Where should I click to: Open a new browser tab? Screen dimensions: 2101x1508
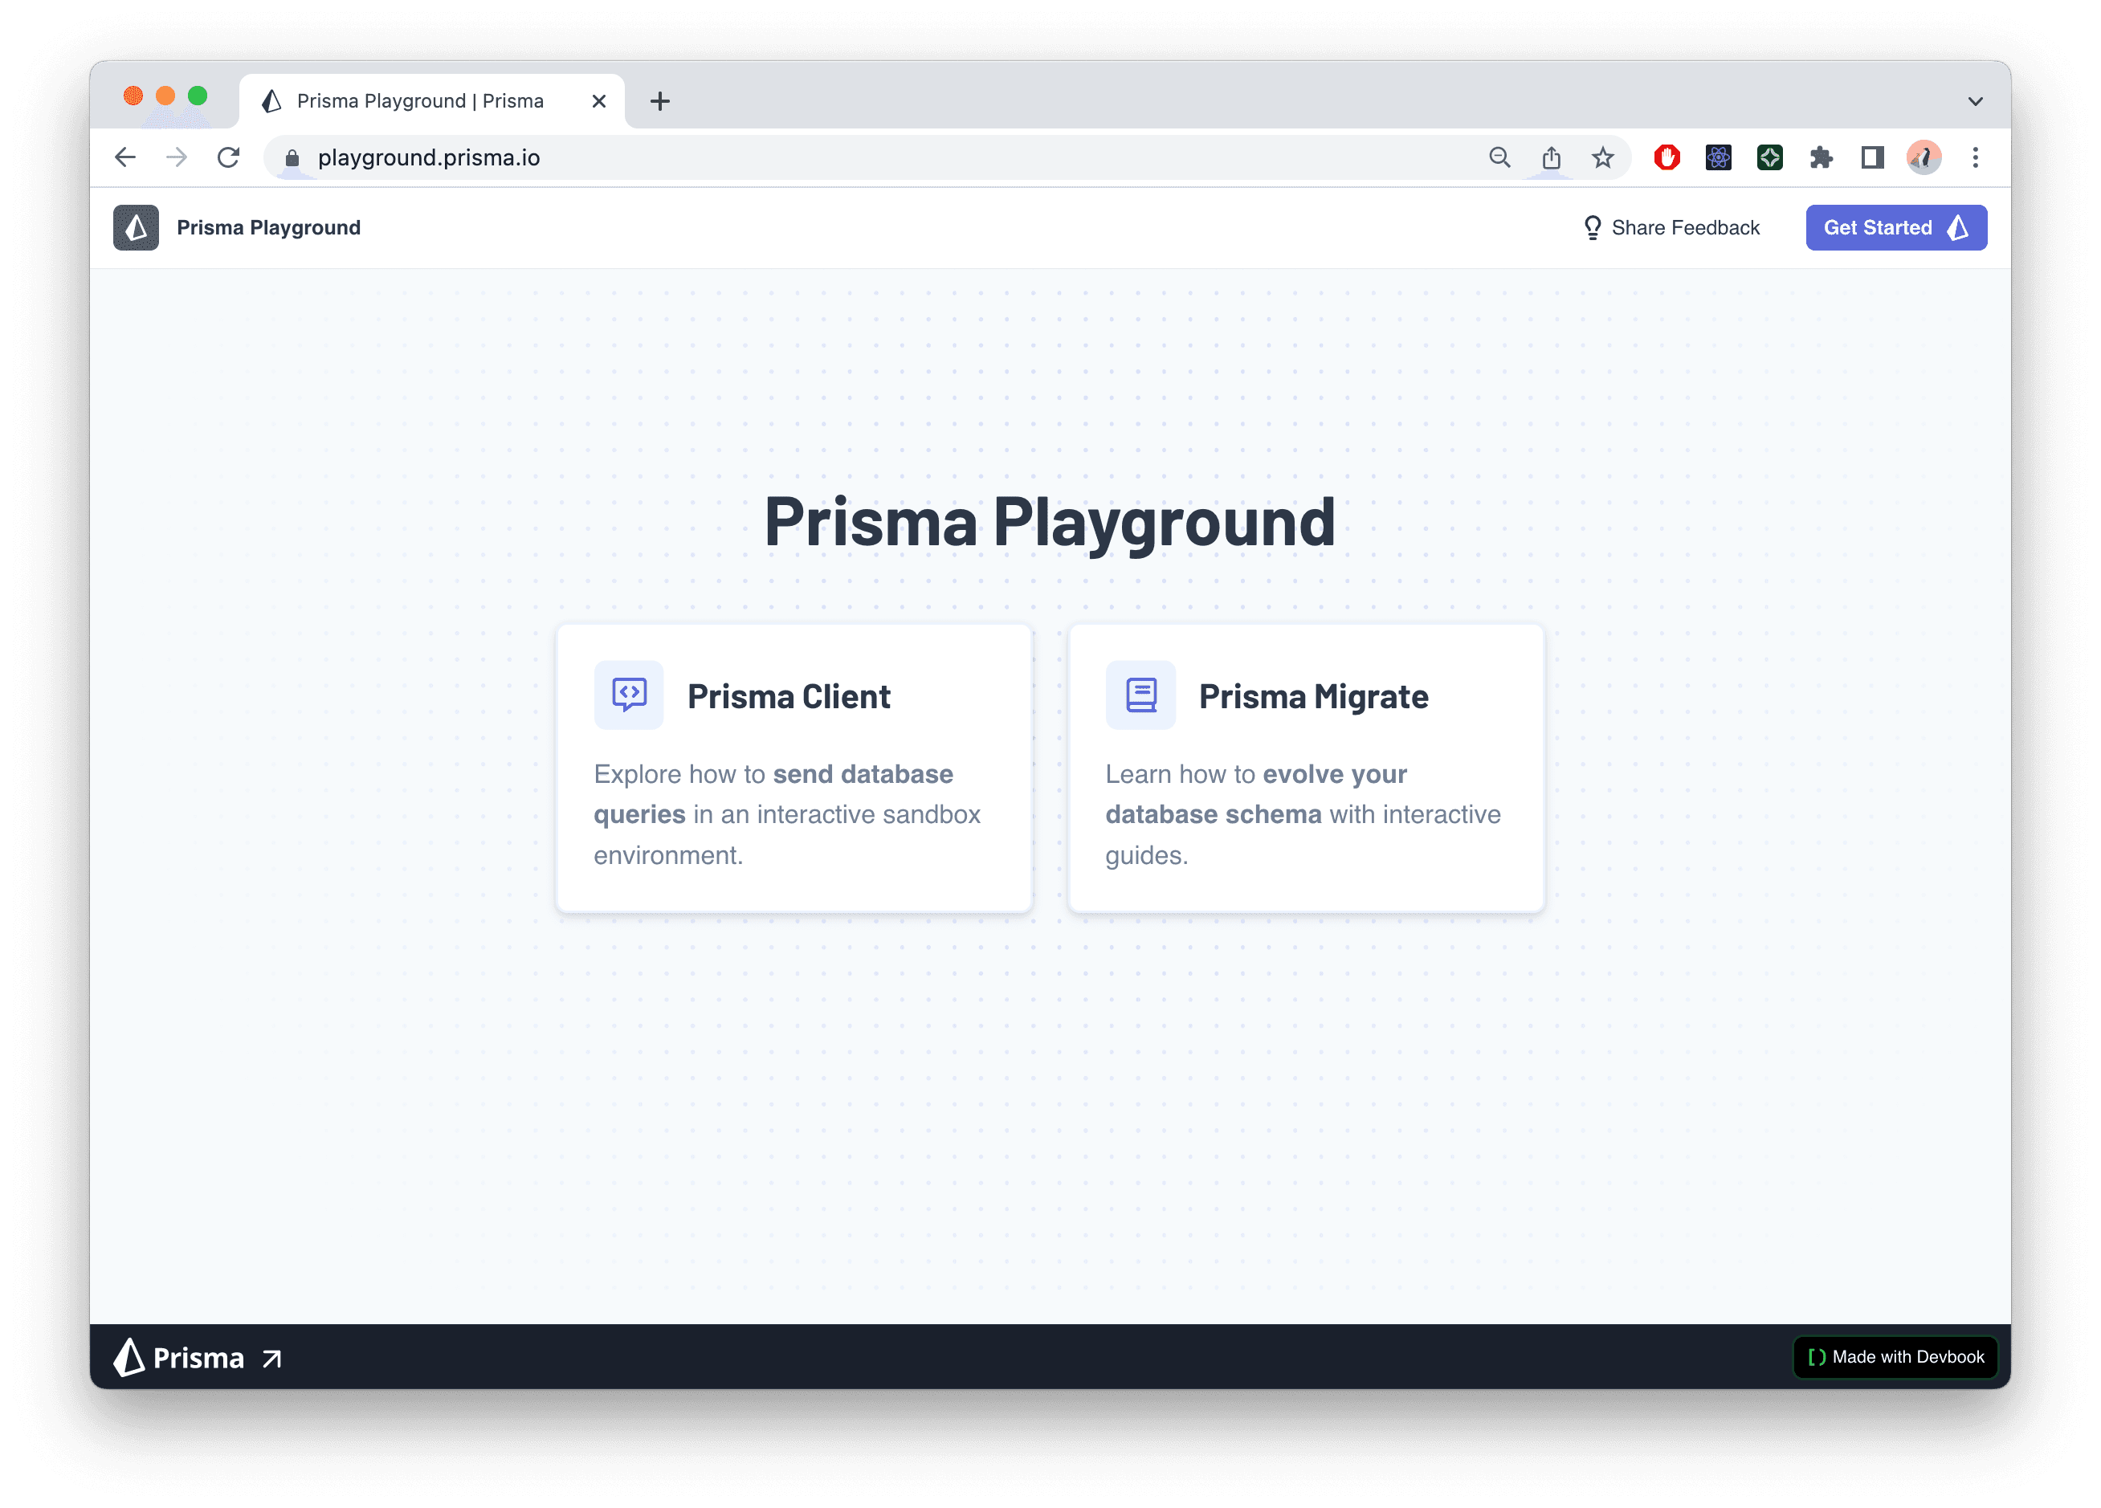pos(659,101)
